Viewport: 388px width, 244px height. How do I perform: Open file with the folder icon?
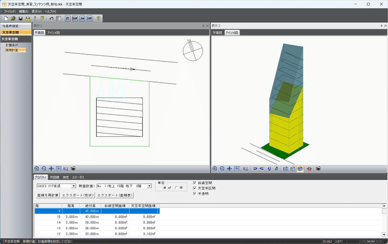(x=13, y=18)
